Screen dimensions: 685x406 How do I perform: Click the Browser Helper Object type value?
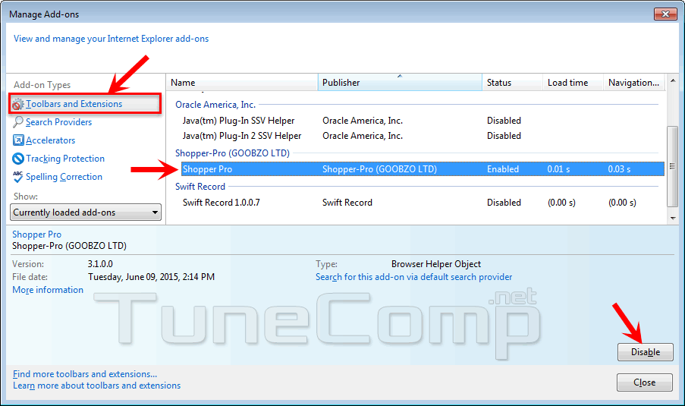(436, 264)
